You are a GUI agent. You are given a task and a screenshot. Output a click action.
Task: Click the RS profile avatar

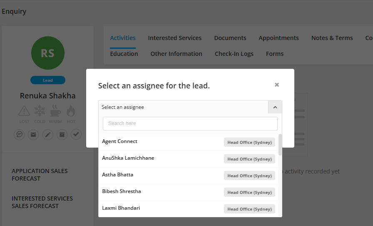point(48,53)
